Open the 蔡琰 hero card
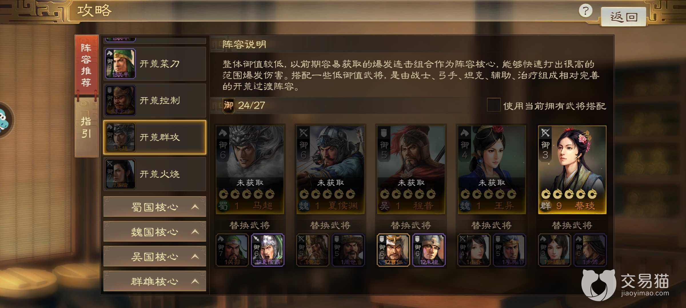Screen dimensions: 686x308 tap(572, 170)
